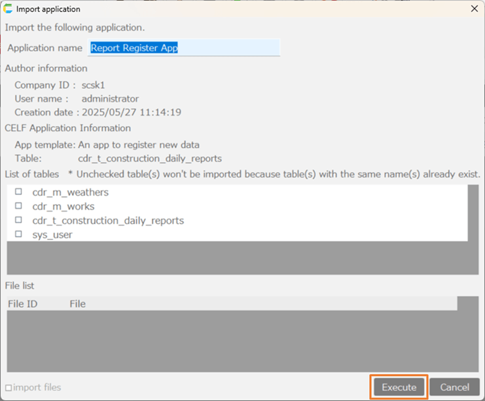Tick the cdr_m_works table checkbox

pyautogui.click(x=18, y=206)
